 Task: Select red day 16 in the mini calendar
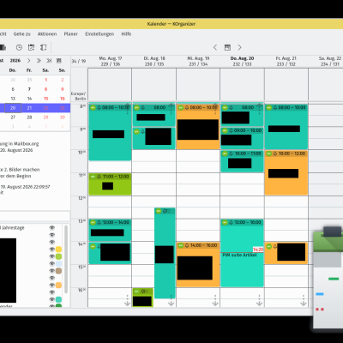(63, 99)
